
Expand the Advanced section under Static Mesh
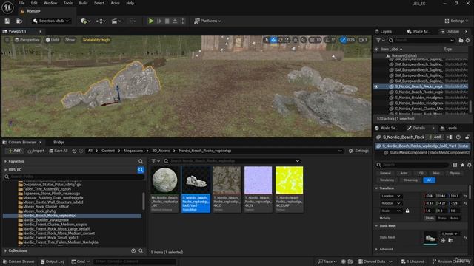click(377, 250)
